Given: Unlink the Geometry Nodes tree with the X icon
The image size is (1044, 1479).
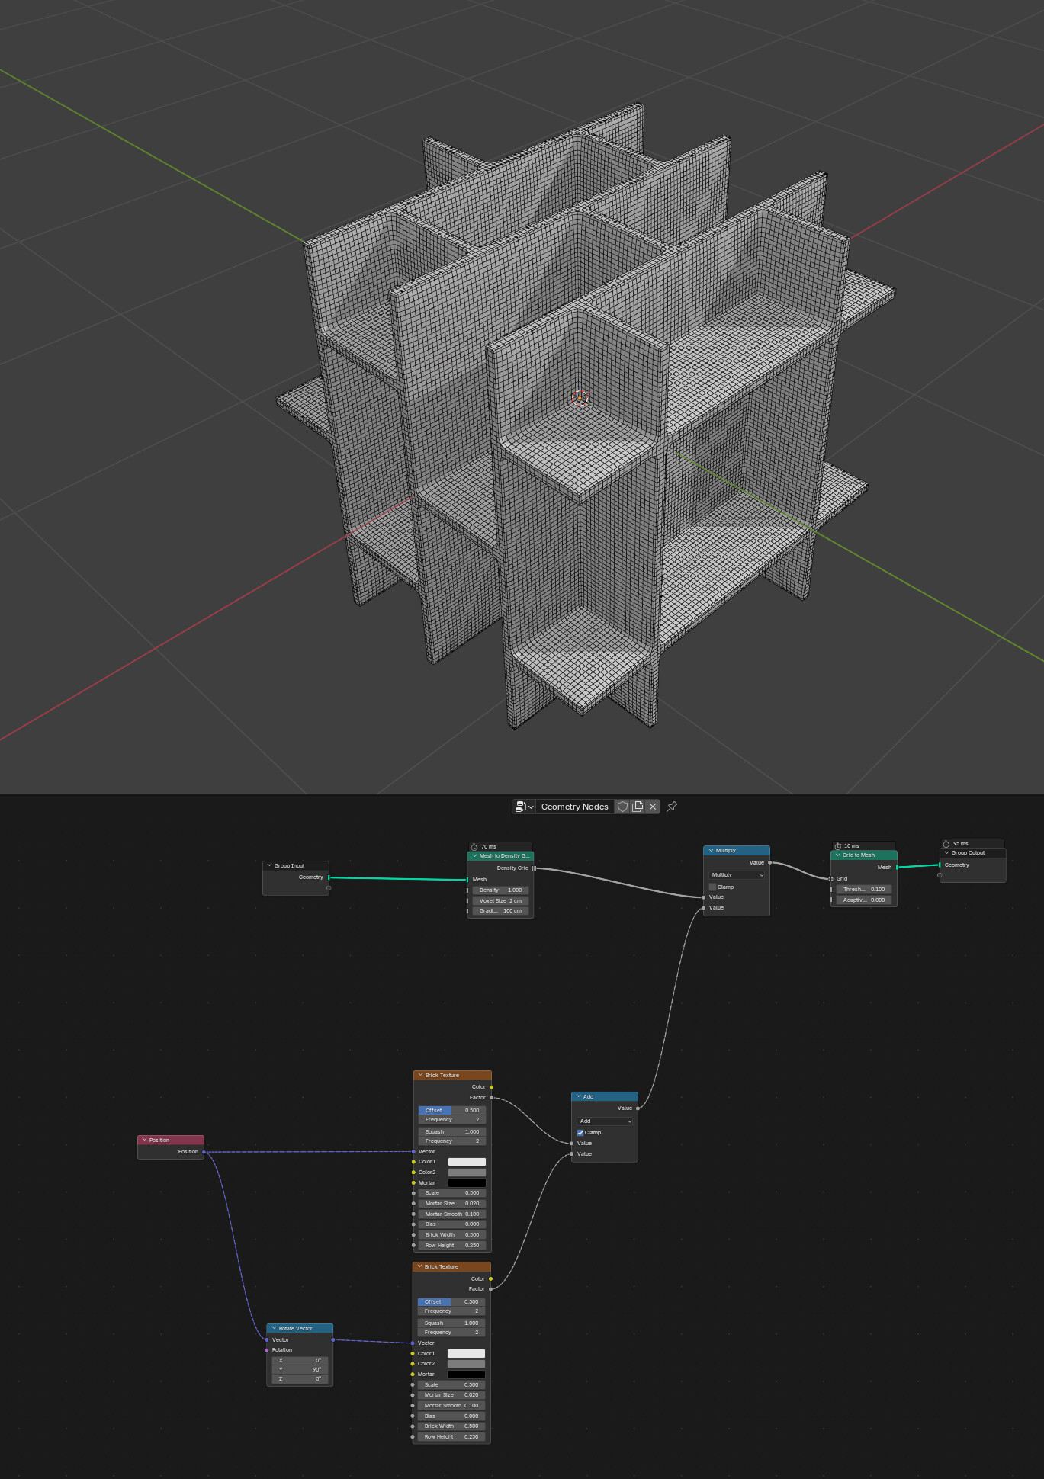Looking at the screenshot, I should [x=653, y=807].
